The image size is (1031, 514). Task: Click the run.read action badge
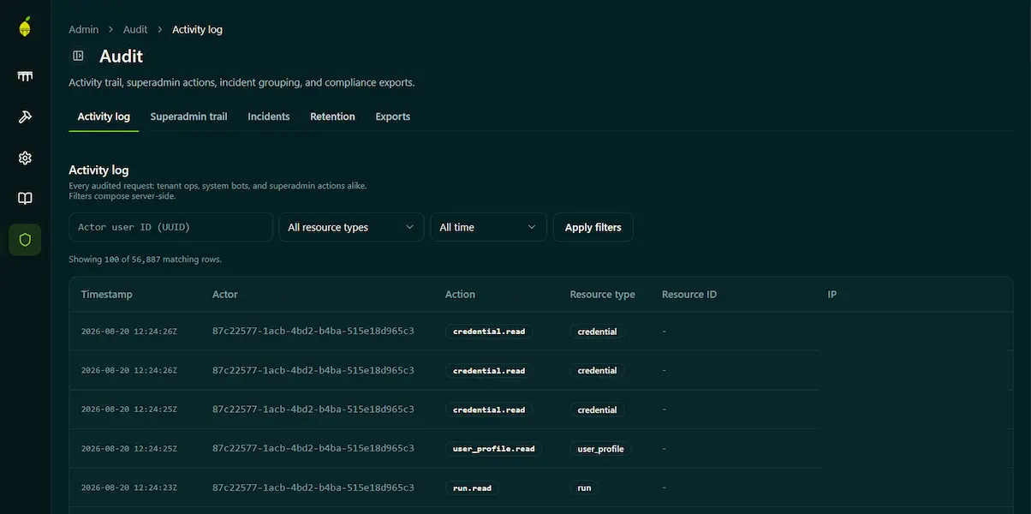click(x=472, y=488)
